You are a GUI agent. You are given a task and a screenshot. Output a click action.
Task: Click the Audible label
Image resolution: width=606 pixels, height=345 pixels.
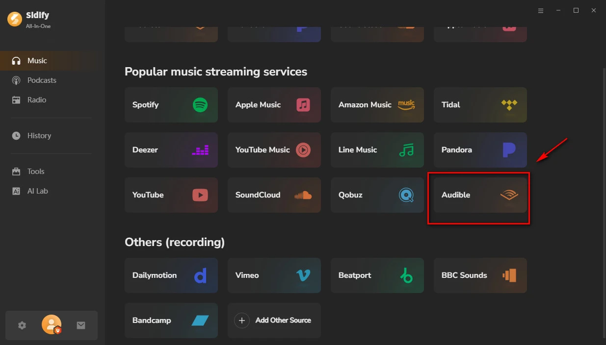pyautogui.click(x=456, y=195)
